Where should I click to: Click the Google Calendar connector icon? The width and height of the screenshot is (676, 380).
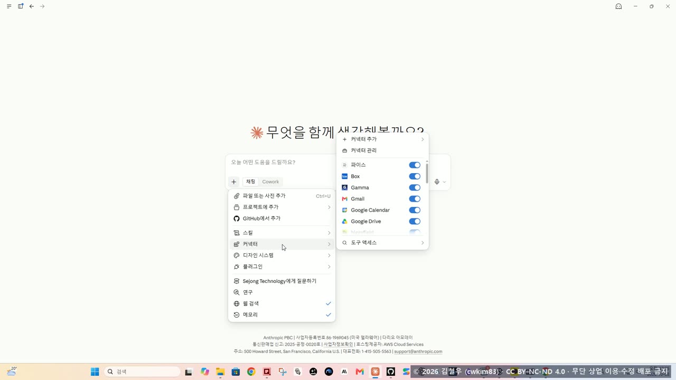click(344, 210)
